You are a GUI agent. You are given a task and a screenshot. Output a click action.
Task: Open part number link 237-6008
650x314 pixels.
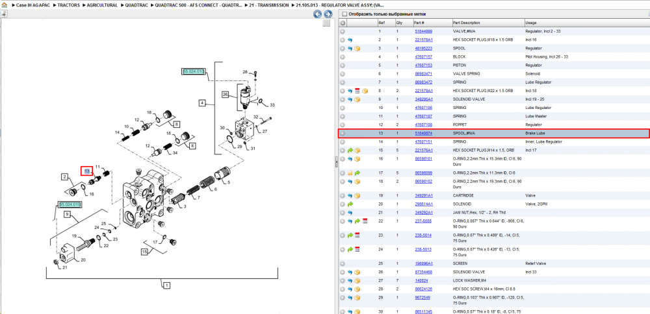[423, 221]
